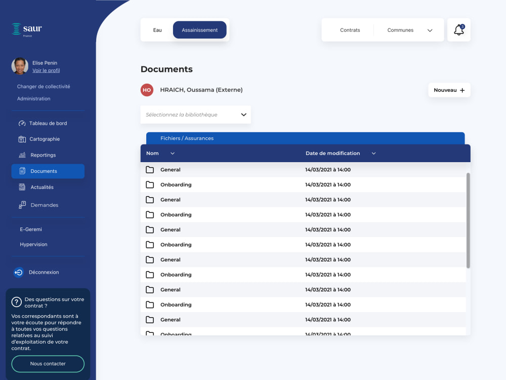Open the Sélectionnez la bibliothèque dropdown

point(195,115)
